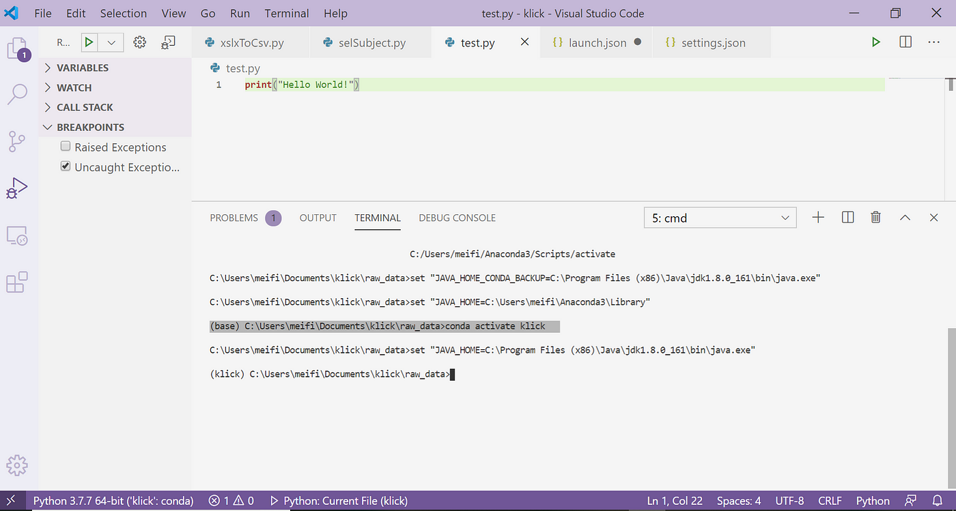Run 'Python: Current File (klick)' from status bar
The width and height of the screenshot is (956, 511).
tap(345, 500)
